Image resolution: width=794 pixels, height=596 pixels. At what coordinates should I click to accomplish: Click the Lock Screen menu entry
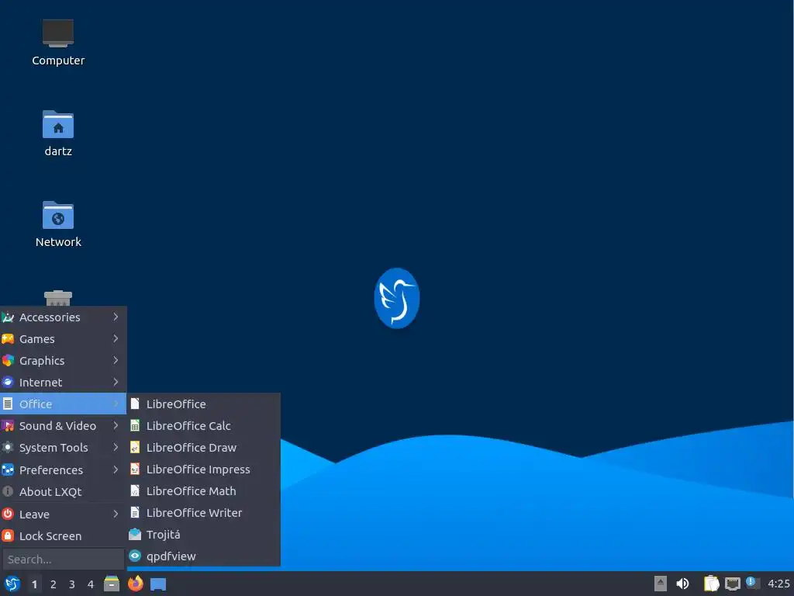(63, 535)
